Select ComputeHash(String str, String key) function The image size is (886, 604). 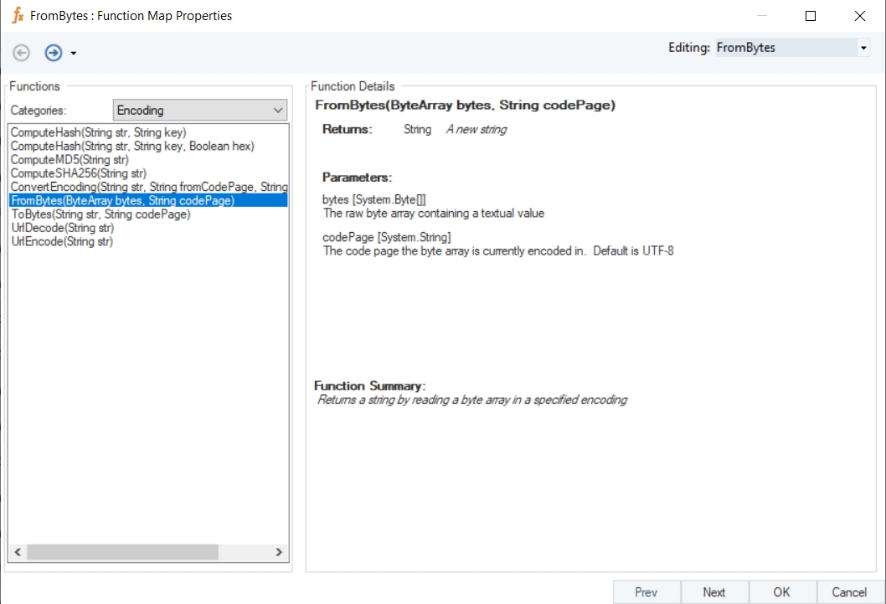[x=98, y=132]
